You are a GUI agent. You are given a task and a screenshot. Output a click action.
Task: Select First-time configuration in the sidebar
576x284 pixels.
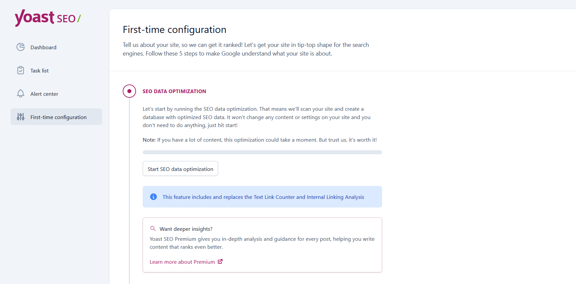tap(59, 117)
